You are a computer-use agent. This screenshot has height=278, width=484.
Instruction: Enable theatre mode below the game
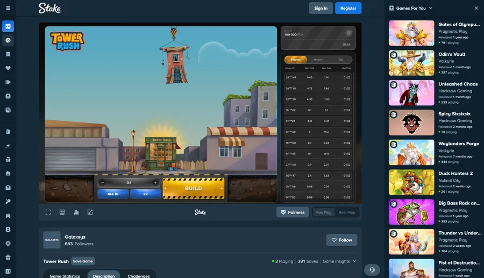click(x=62, y=212)
